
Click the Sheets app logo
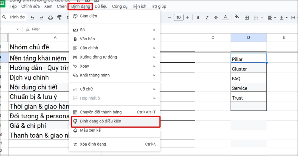pyautogui.click(x=3, y=3)
